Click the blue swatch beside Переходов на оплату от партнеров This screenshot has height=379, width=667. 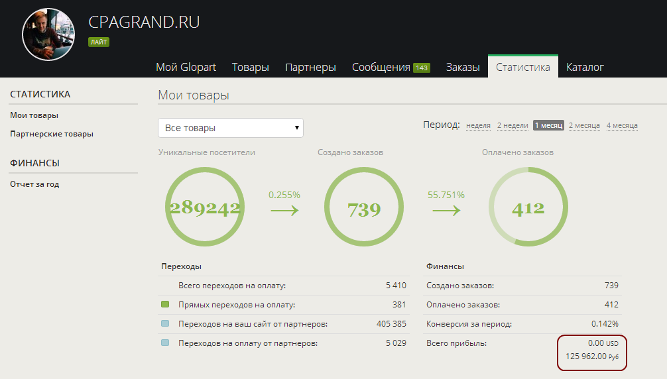point(165,343)
